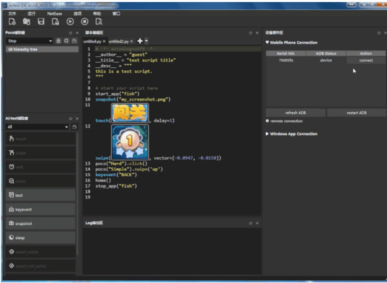Select assert_exists in the Airtest panel
This screenshot has height=283, width=387.
(x=40, y=252)
